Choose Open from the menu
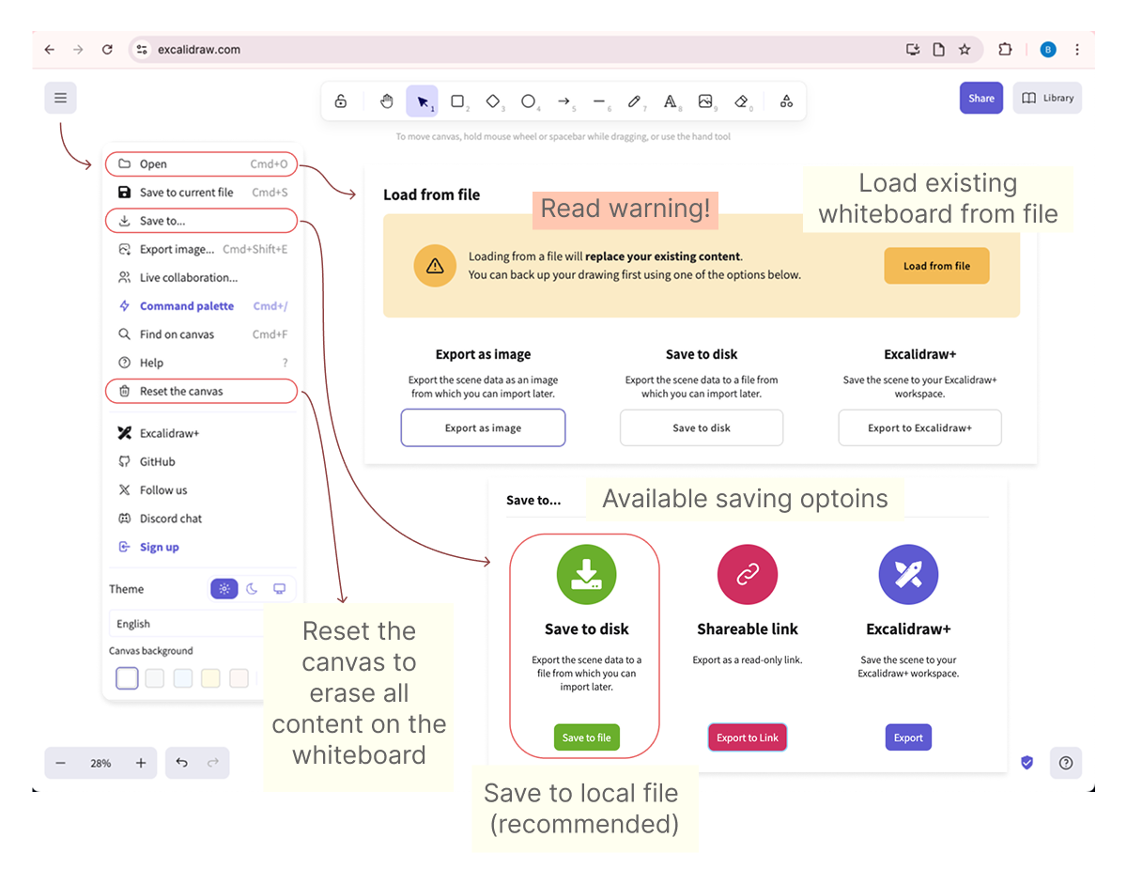The image size is (1127, 884). point(201,164)
